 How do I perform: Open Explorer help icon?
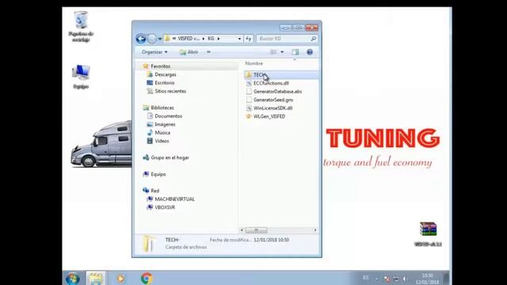[x=310, y=52]
